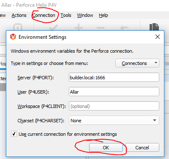
Task: Click the Revert arrow toolbar icon
Action: pos(125,27)
